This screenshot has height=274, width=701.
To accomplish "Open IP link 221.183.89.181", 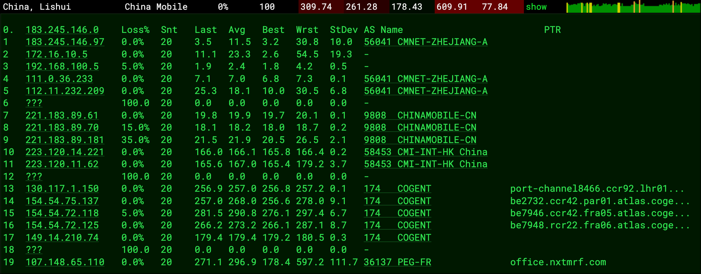I will (65, 140).
